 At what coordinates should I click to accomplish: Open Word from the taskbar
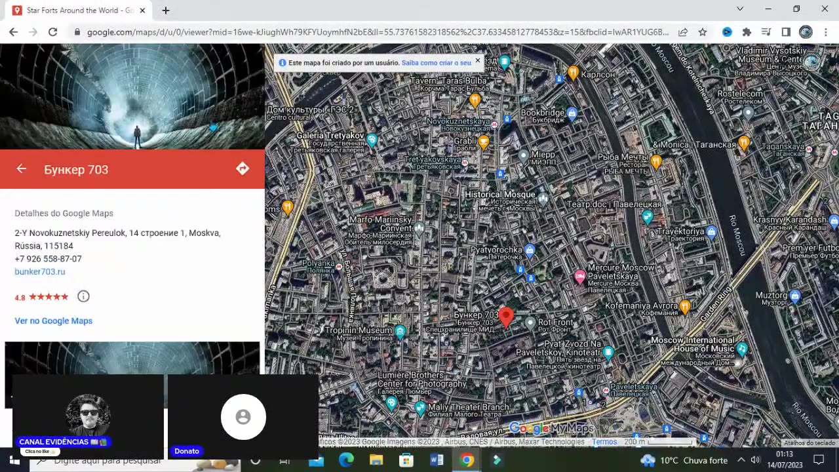pyautogui.click(x=437, y=460)
